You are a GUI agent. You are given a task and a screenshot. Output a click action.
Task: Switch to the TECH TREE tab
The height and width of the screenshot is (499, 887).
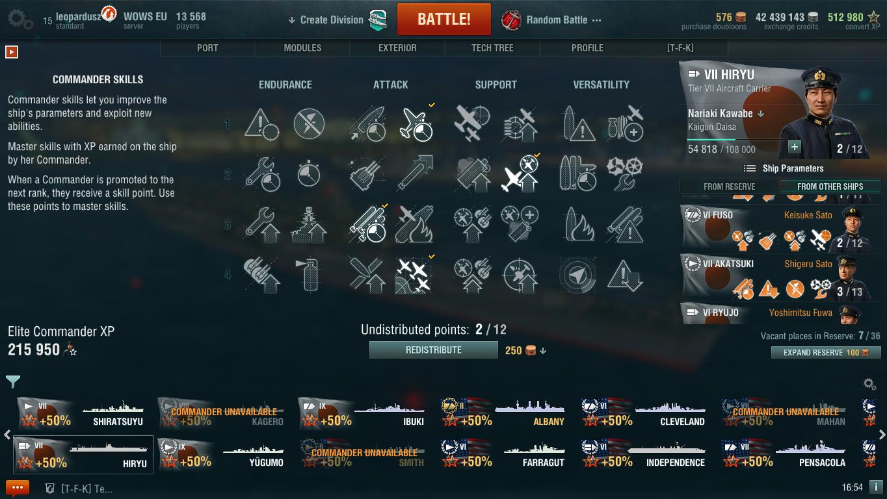point(492,48)
